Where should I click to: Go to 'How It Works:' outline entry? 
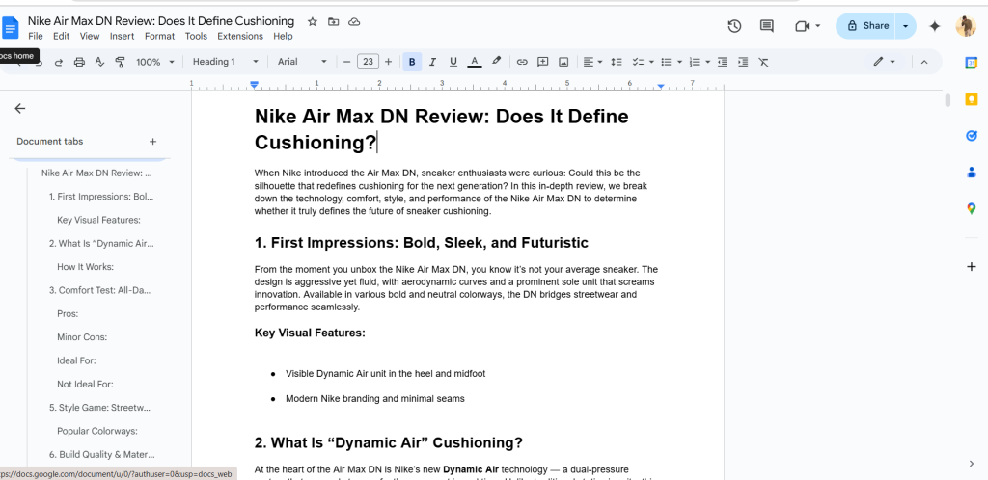tap(85, 267)
